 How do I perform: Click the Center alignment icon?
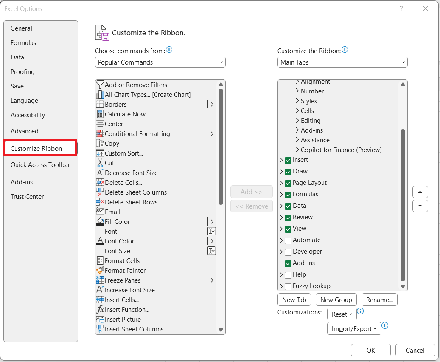click(x=100, y=124)
